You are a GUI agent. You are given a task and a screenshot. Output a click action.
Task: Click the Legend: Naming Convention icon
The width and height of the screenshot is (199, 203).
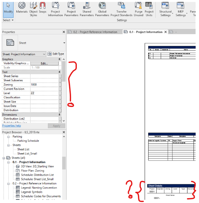pyautogui.click(x=18, y=188)
